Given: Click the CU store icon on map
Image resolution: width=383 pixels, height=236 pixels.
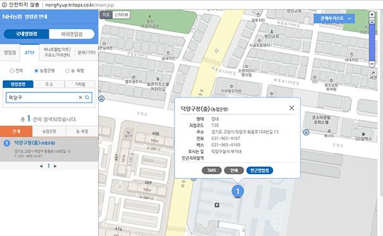Looking at the screenshot, I should click(315, 77).
